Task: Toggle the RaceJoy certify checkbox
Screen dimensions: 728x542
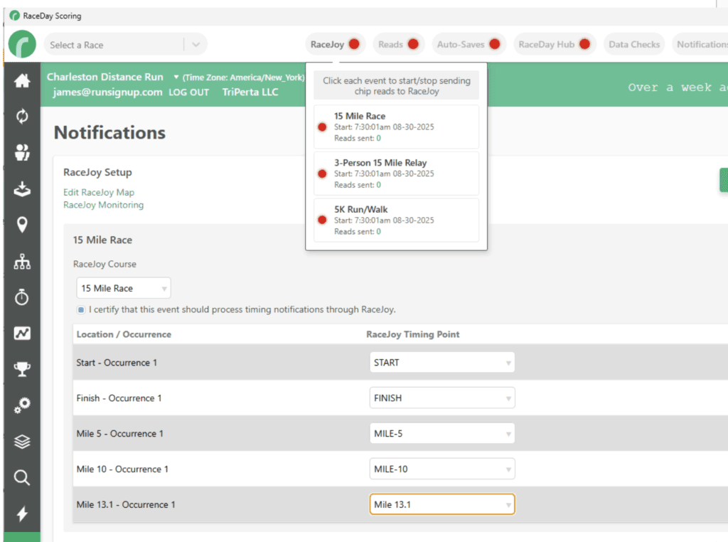Action: coord(81,310)
